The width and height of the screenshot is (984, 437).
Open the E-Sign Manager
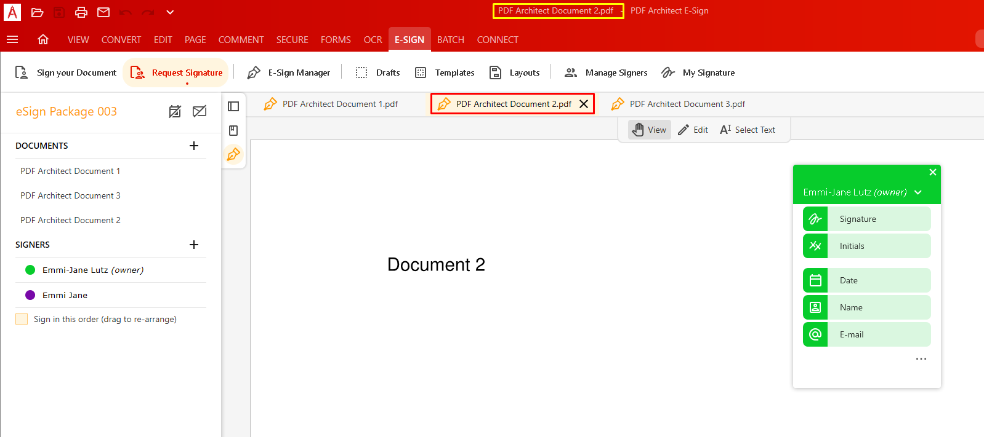coord(288,73)
